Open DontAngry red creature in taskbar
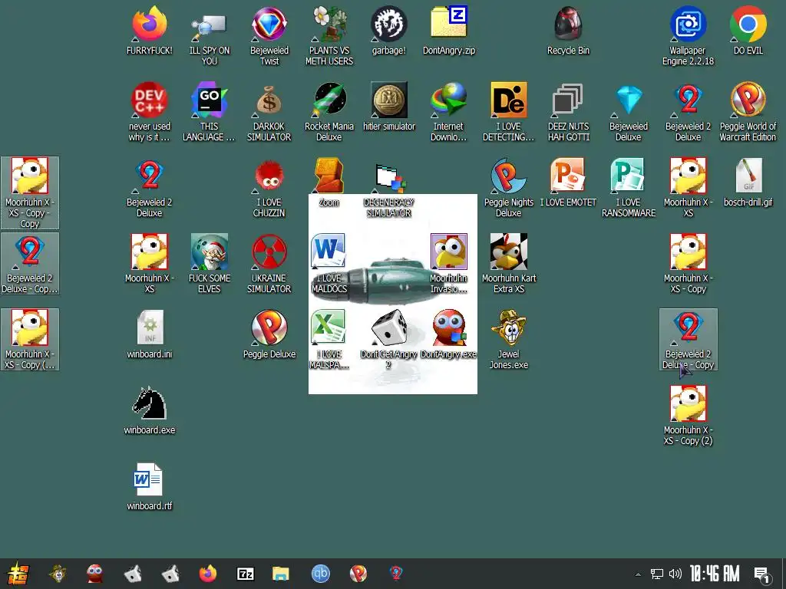Image resolution: width=786 pixels, height=589 pixels. [x=94, y=574]
